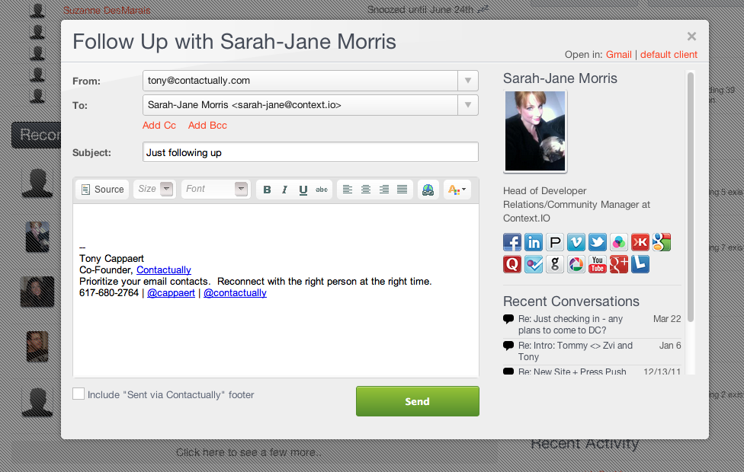Expand the From address dropdown arrow
Screen dimensions: 744x472
coord(468,81)
